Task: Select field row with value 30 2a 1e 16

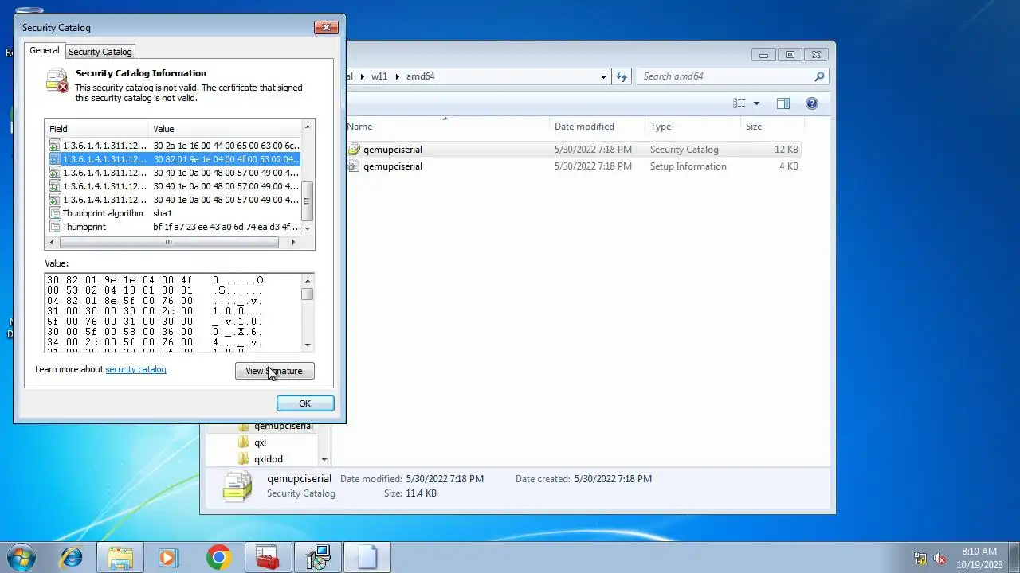Action: pos(174,146)
